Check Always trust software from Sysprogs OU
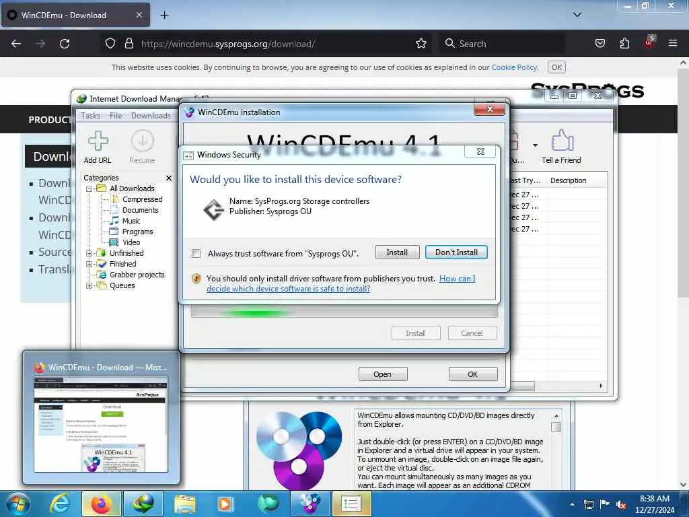 click(x=196, y=254)
